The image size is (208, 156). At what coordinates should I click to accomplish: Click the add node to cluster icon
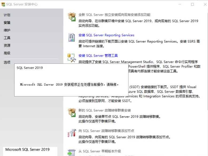(x=72, y=133)
